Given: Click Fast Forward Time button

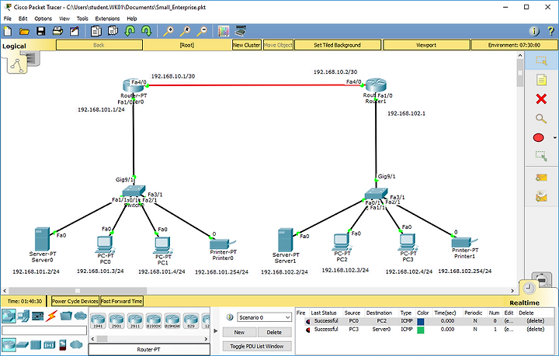Looking at the screenshot, I should [122, 301].
